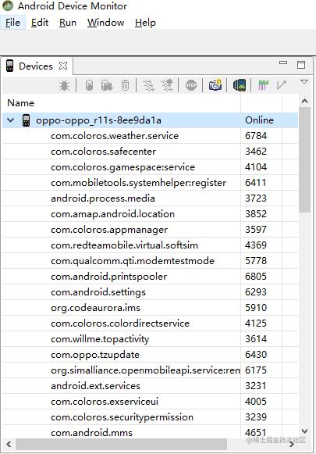The height and width of the screenshot is (454, 316).
Task: Click the Stop Process icon
Action: [x=191, y=85]
